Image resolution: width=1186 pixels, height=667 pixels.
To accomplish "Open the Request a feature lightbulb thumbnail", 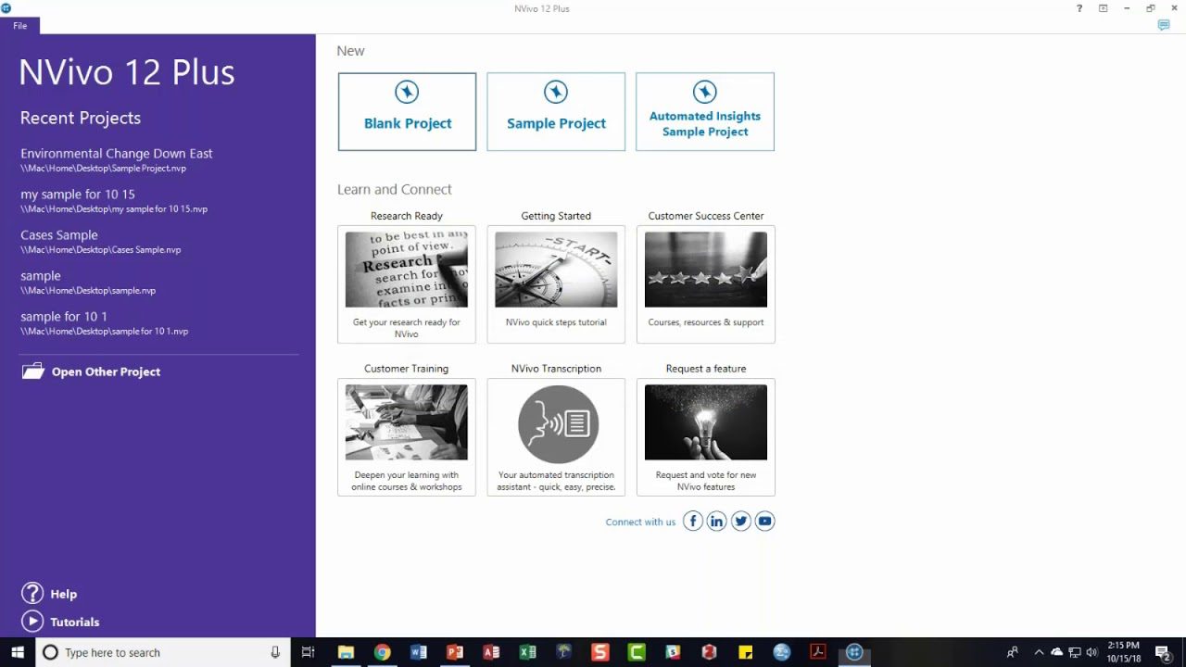I will (706, 422).
